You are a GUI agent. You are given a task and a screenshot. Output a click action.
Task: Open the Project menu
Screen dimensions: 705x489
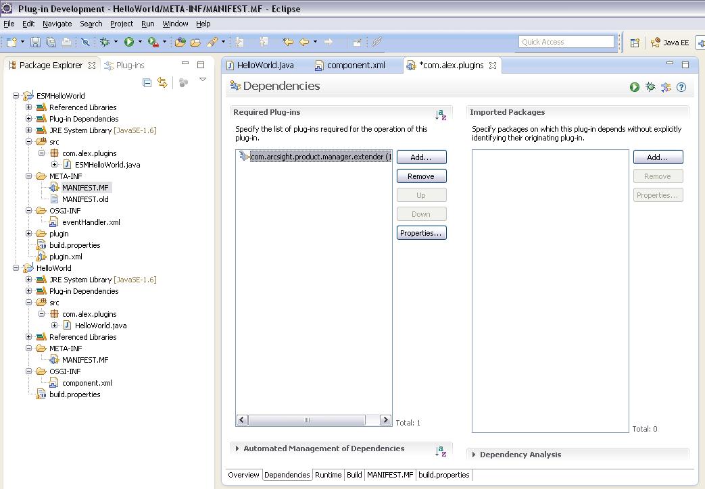[x=122, y=24]
